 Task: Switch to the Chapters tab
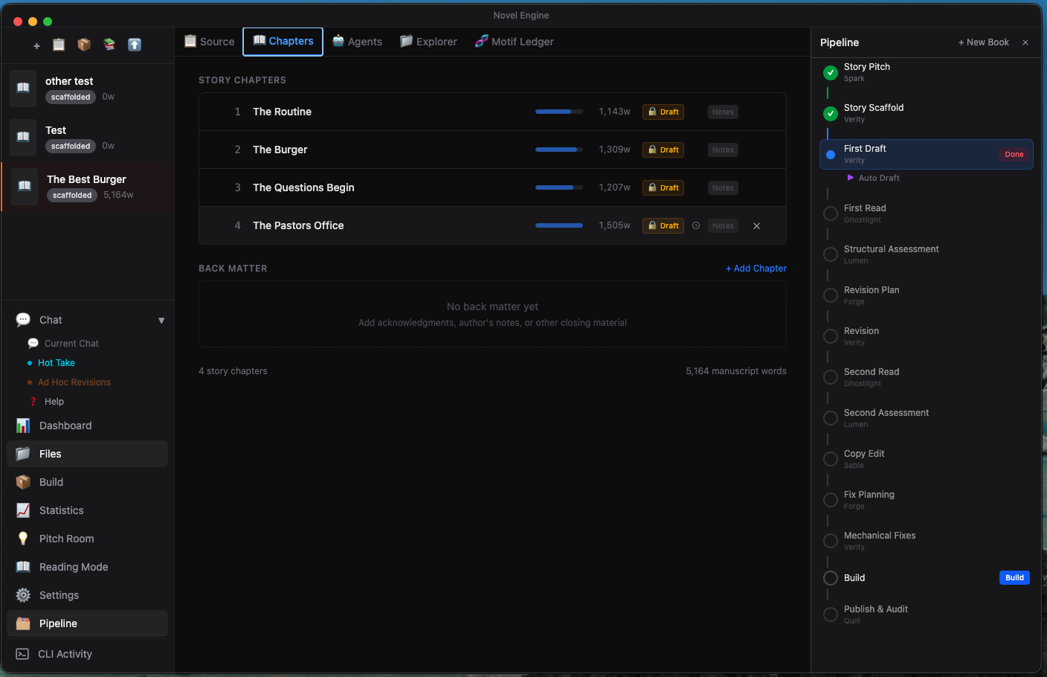tap(283, 41)
